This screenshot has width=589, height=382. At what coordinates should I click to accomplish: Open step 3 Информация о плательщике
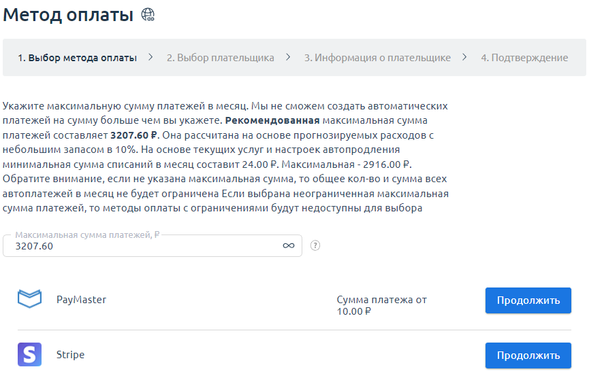pyautogui.click(x=377, y=58)
